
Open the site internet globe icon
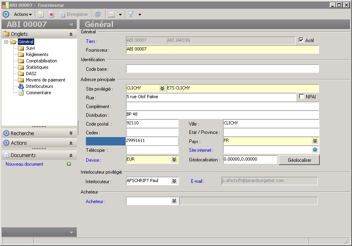pos(315,150)
